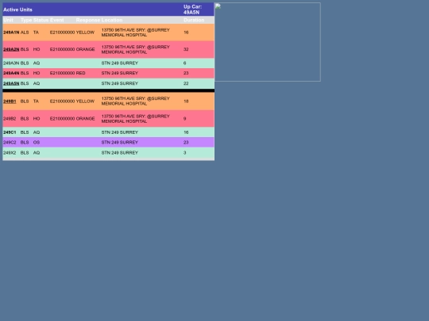Open unit link 249A5N
Viewport: 429px width, 321px height.
point(11,83)
